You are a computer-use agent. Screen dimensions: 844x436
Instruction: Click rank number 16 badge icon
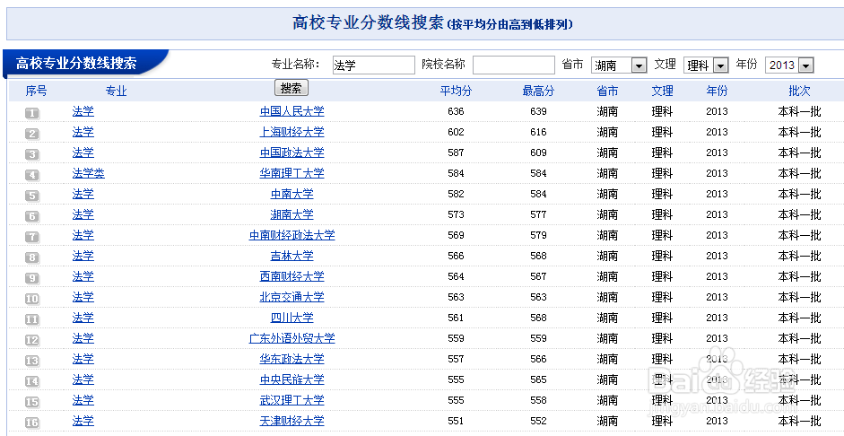pos(32,423)
